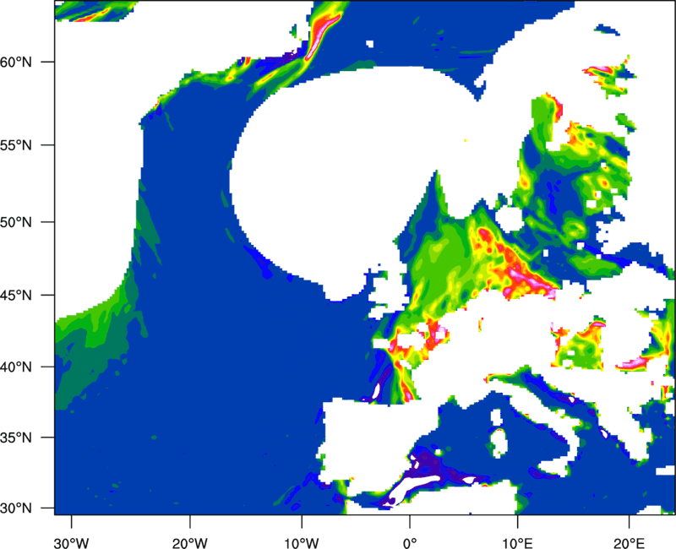Click the 30°W longitude label
The height and width of the screenshot is (549, 676).
coord(71,543)
